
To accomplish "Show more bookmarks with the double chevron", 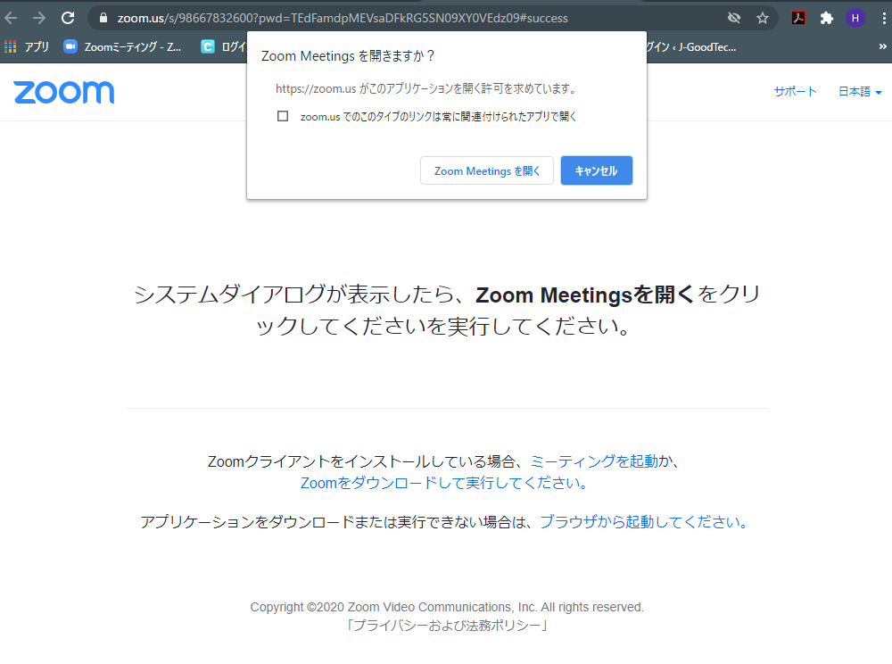I will click(x=882, y=46).
